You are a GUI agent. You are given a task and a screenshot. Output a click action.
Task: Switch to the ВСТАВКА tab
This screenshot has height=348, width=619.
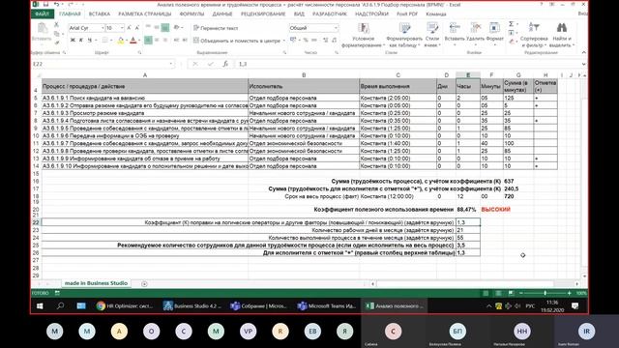coord(99,14)
